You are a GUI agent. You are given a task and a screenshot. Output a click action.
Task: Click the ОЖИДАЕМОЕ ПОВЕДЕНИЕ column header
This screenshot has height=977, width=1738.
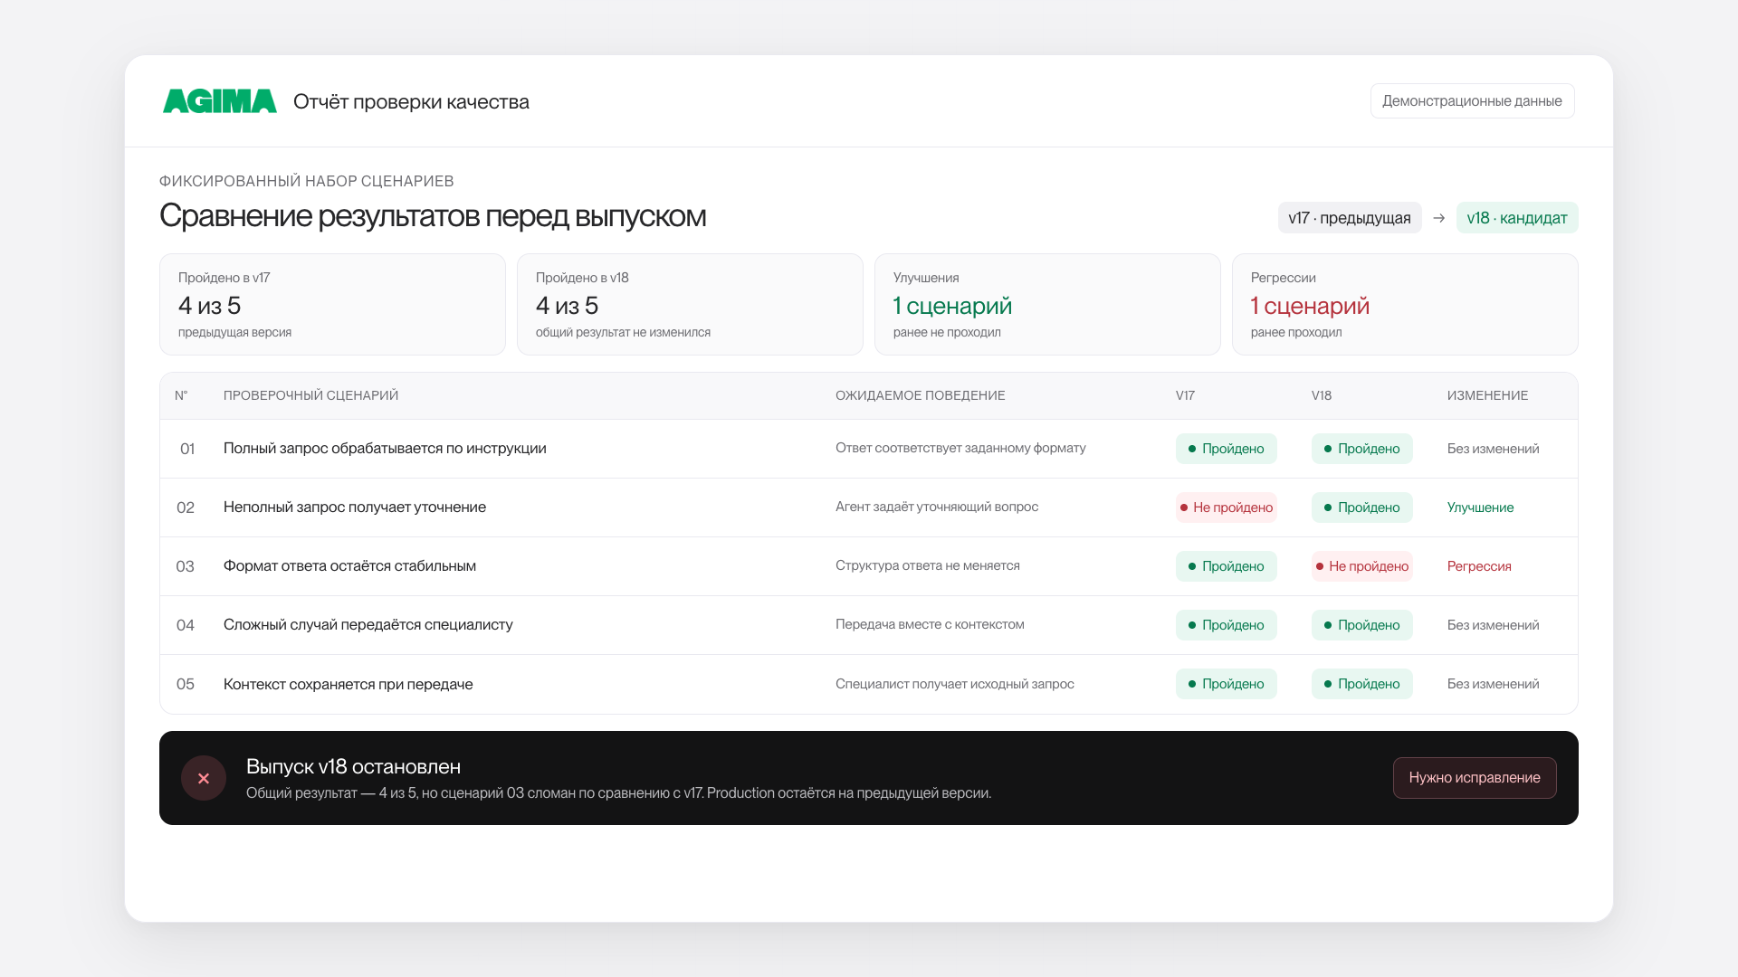click(921, 395)
